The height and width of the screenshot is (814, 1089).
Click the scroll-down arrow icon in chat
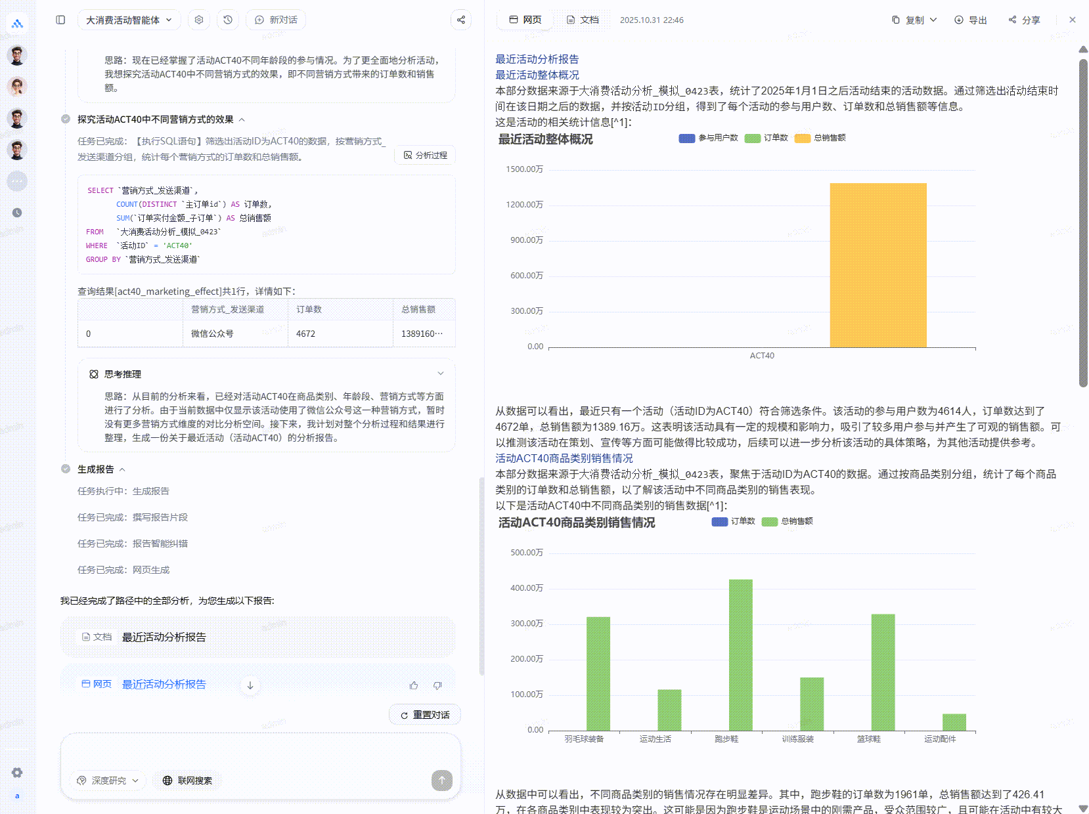[250, 685]
